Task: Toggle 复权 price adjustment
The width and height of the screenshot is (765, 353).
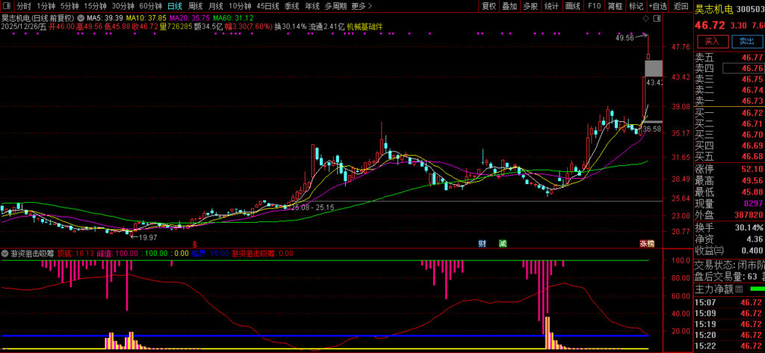Action: click(489, 6)
